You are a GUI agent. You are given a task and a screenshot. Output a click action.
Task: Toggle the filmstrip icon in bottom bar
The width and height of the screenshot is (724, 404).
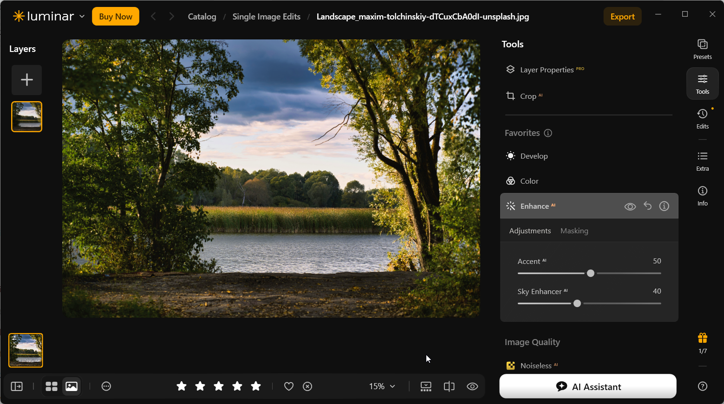pyautogui.click(x=426, y=386)
